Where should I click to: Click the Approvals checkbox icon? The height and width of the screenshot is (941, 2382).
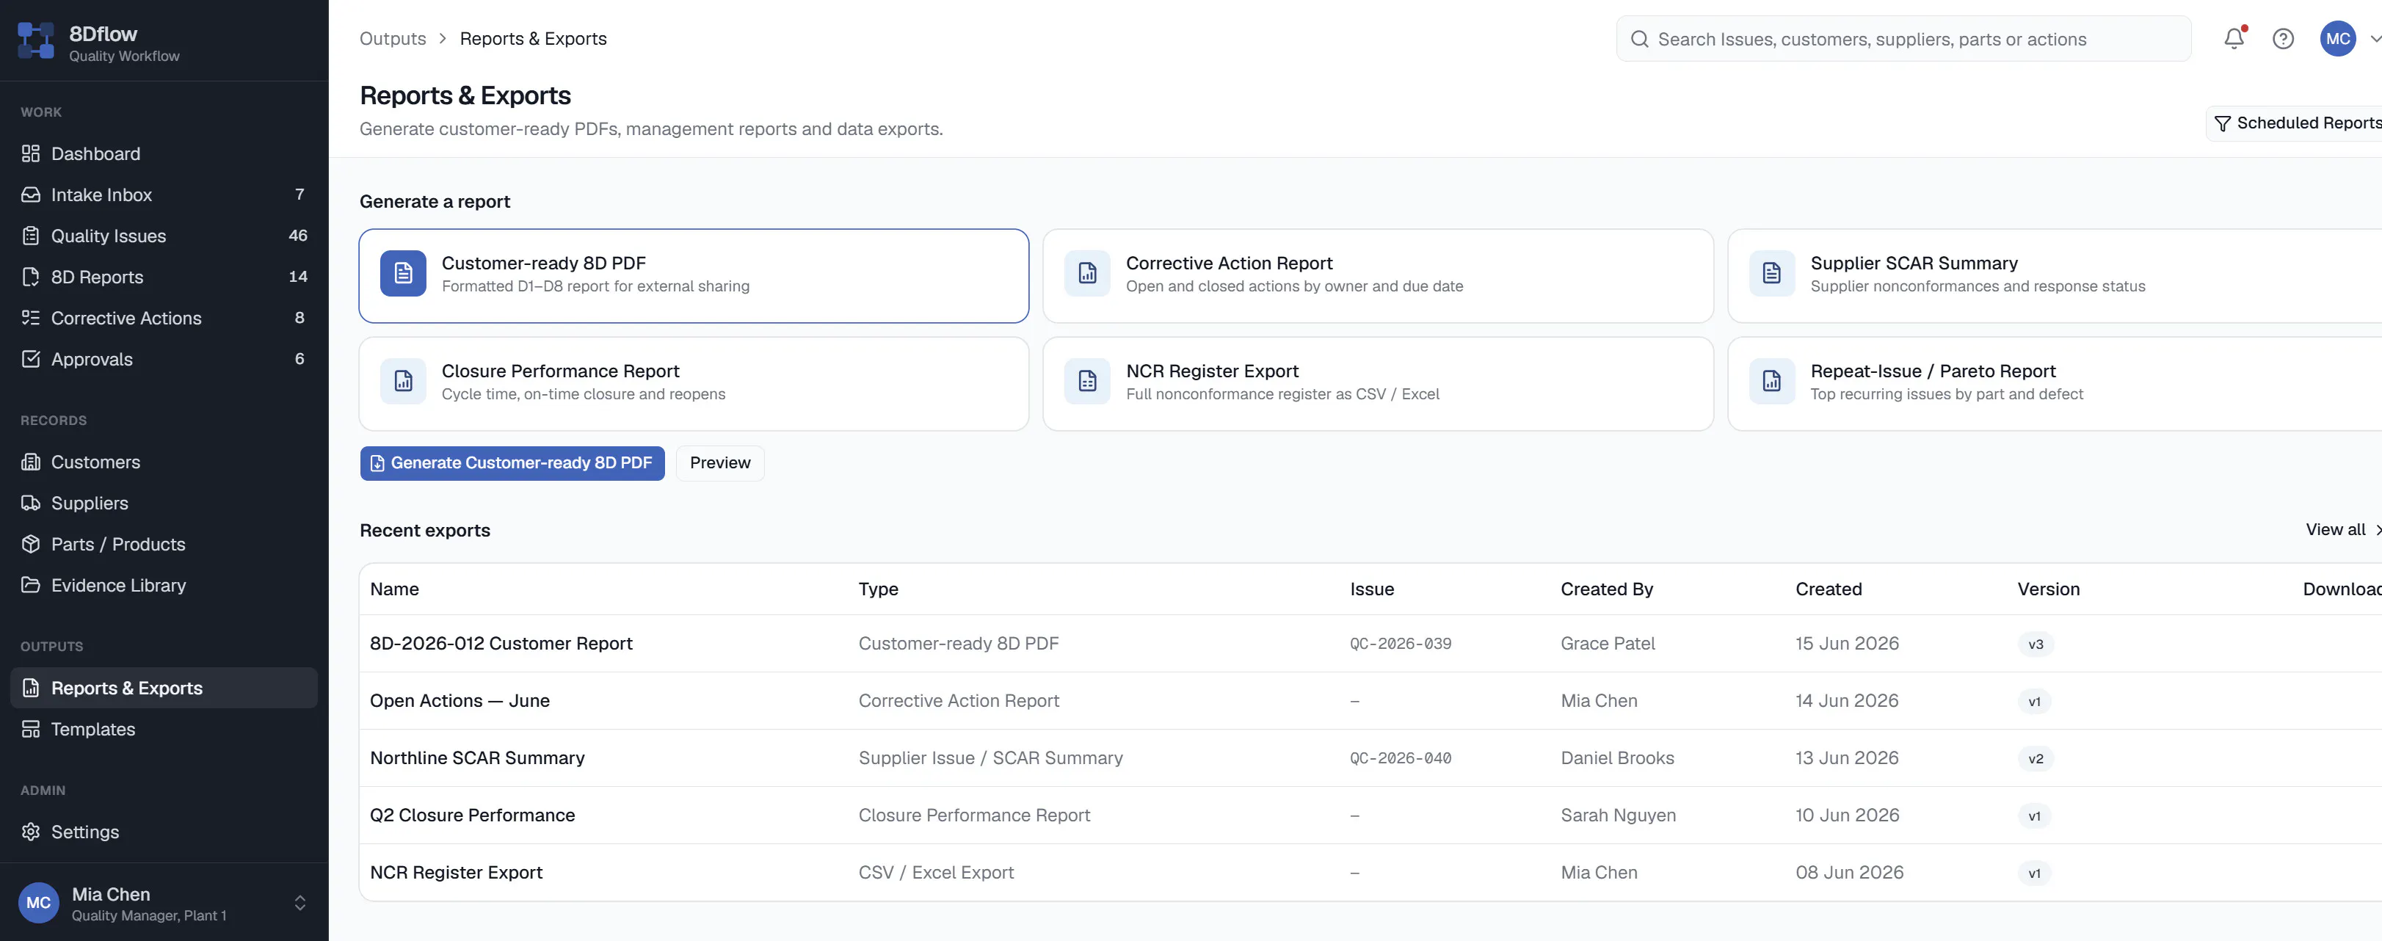coord(31,359)
